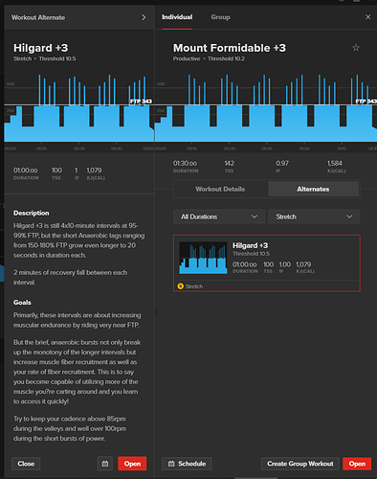The height and width of the screenshot is (479, 377).
Task: Click the yellow Stretch badge icon
Action: pos(181,286)
